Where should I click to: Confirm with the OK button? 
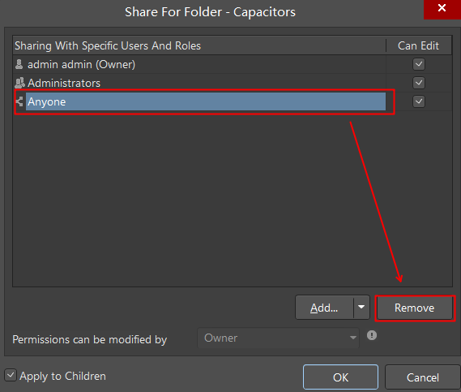[340, 377]
